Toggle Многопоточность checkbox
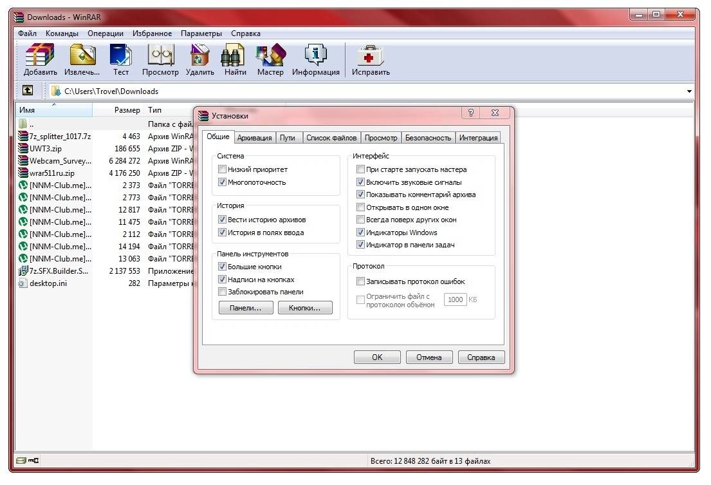Screen dimensions: 711x485 click(222, 182)
